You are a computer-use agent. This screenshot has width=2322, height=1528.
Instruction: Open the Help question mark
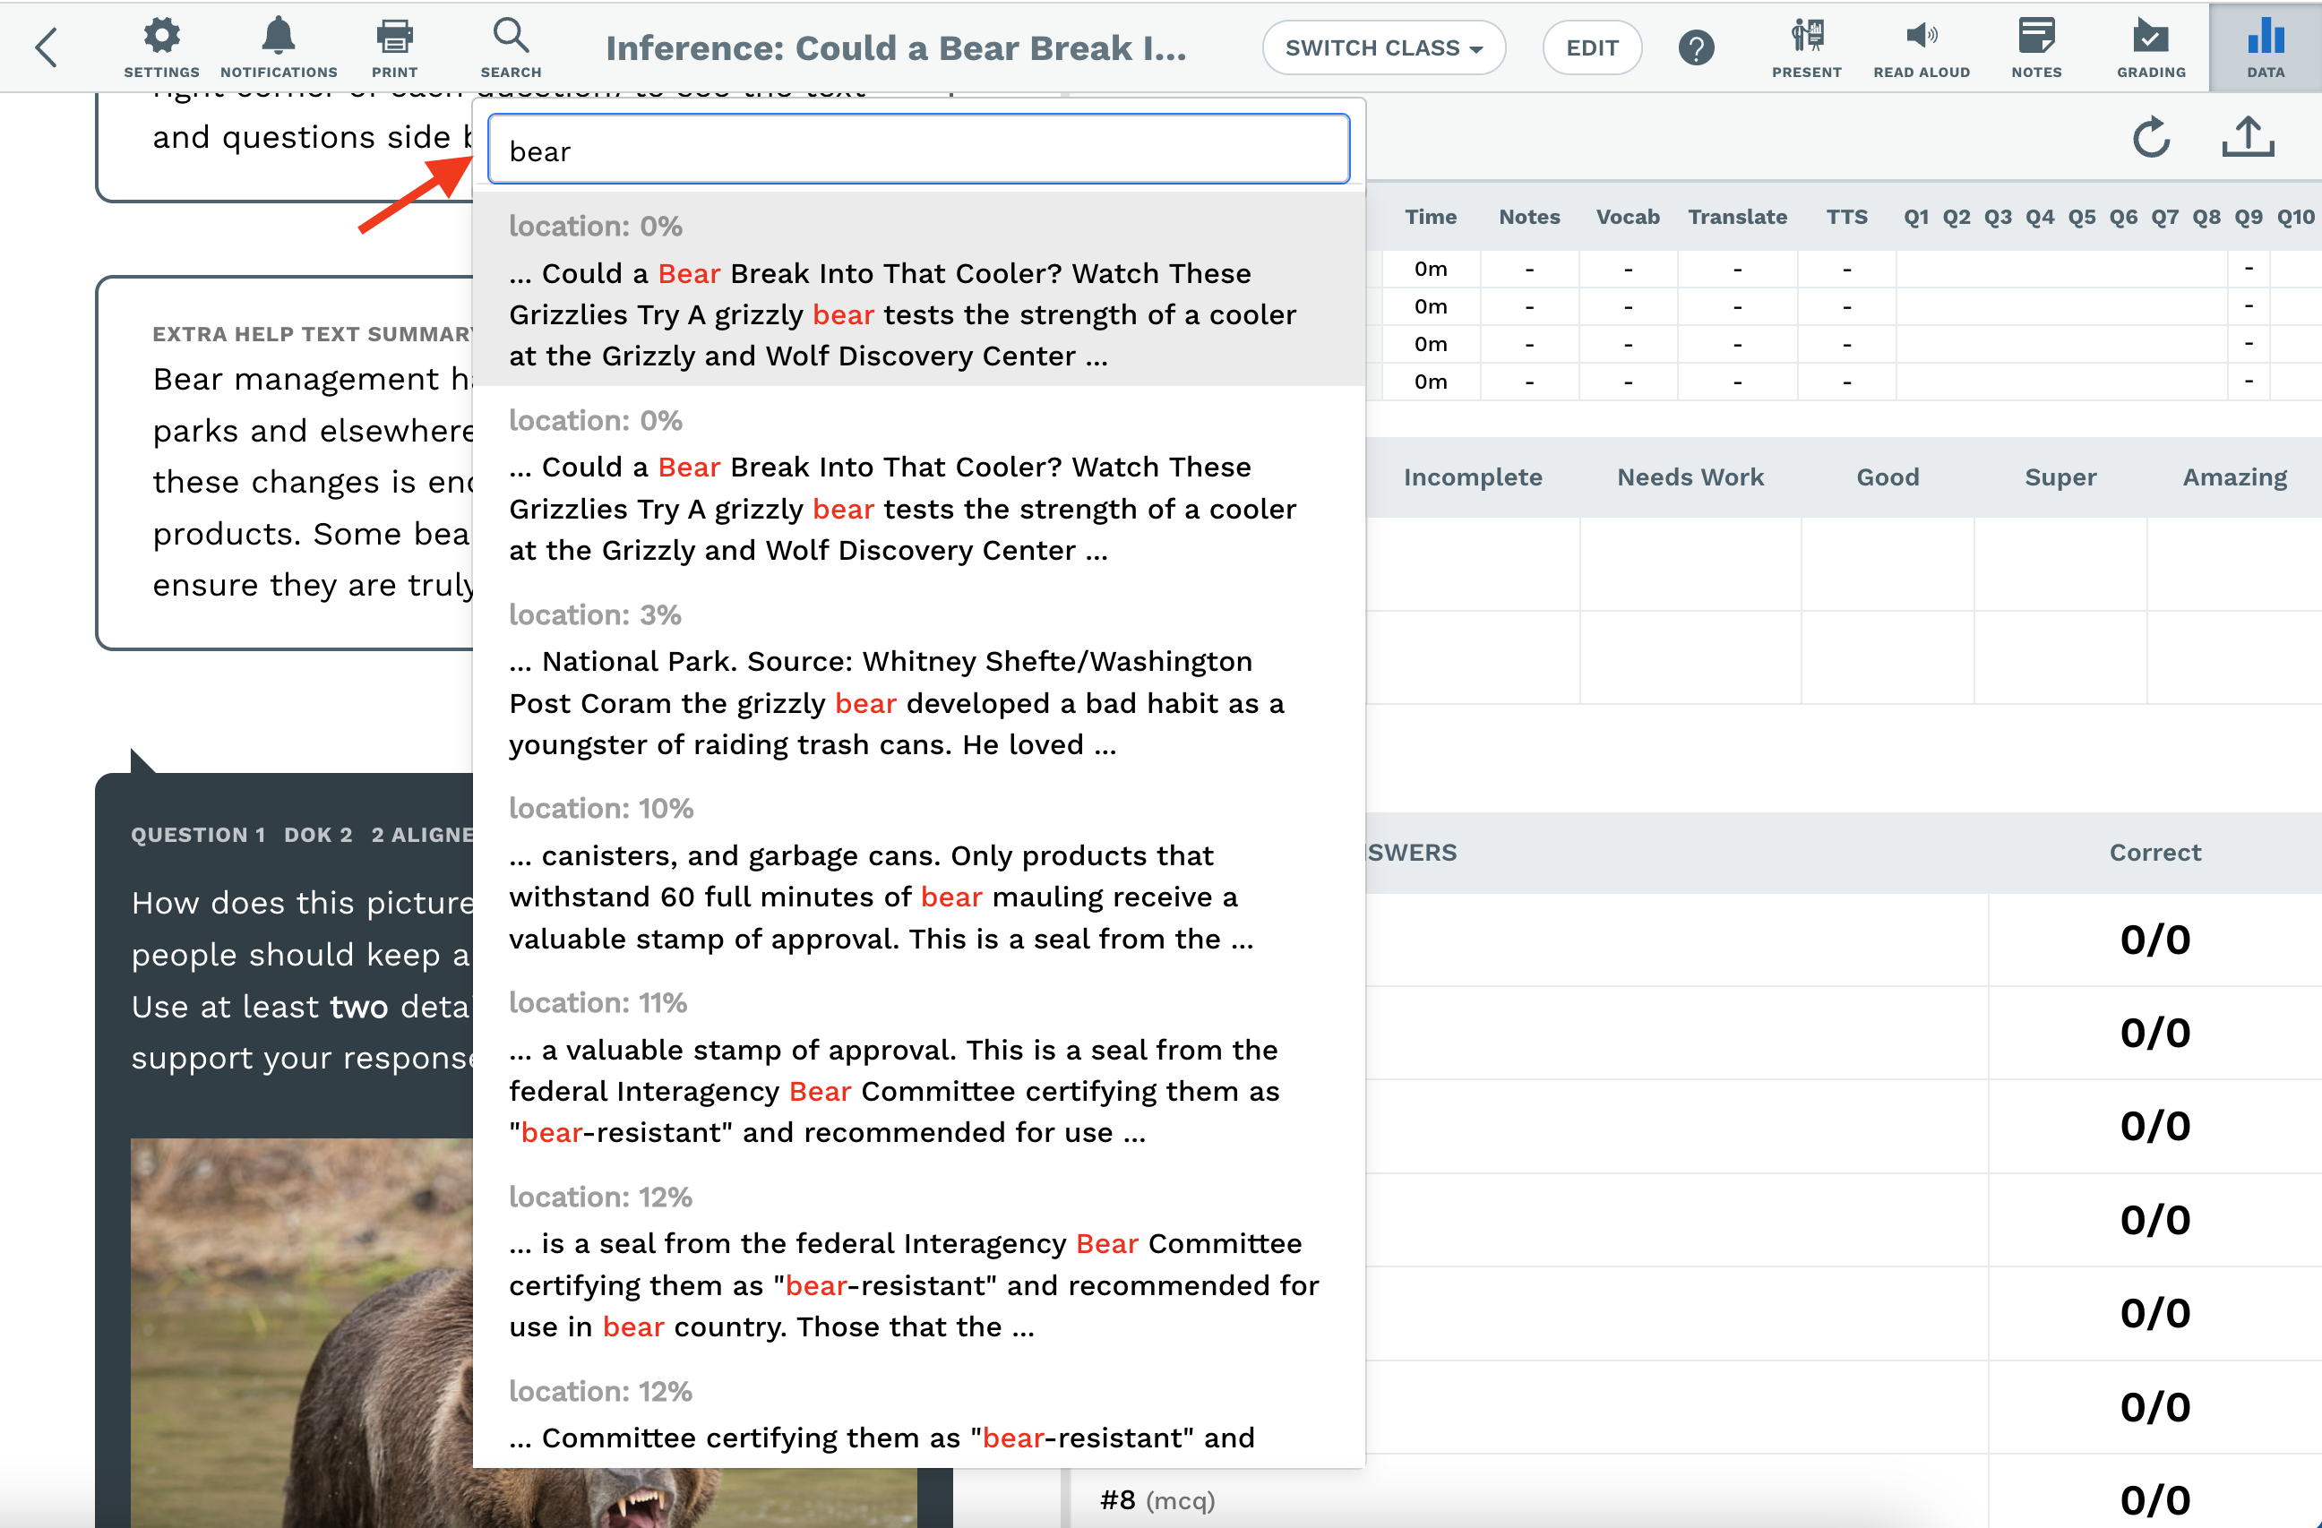pos(1697,46)
